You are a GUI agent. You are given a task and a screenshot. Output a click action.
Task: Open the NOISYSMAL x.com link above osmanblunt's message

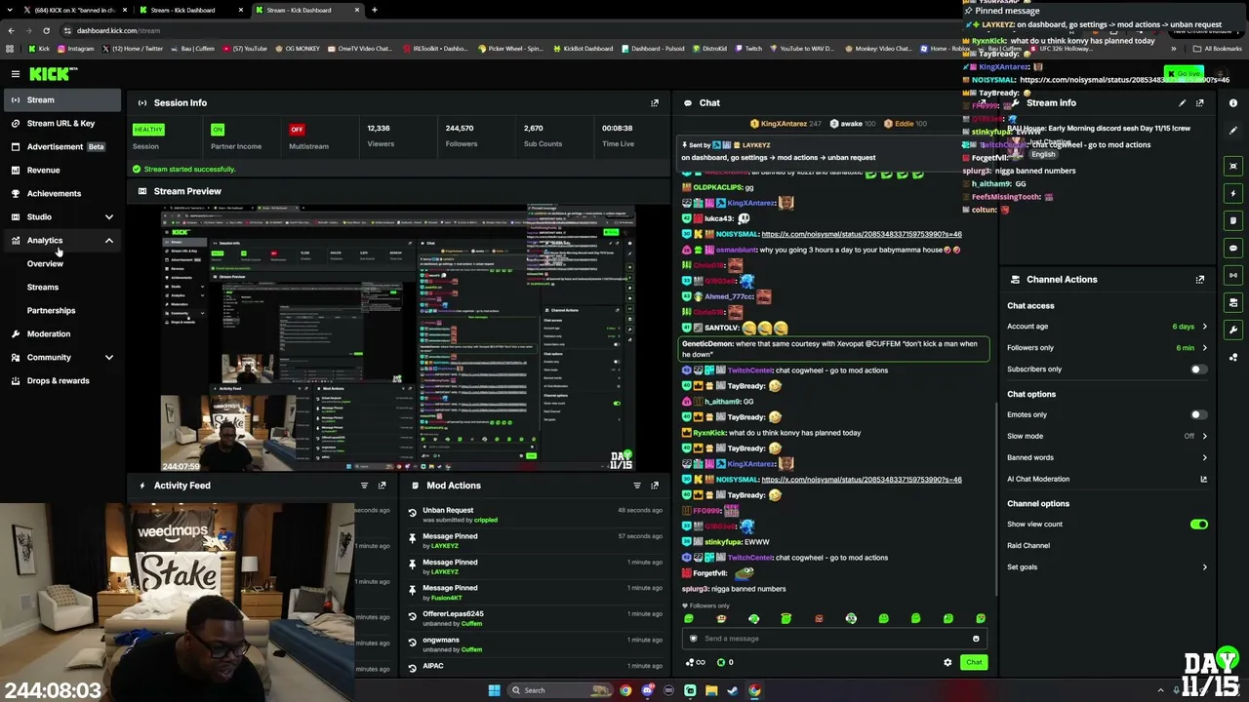pyautogui.click(x=862, y=234)
